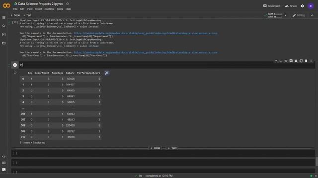Select row index 306 in the table
This screenshot has height=178, width=318.
(23, 114)
